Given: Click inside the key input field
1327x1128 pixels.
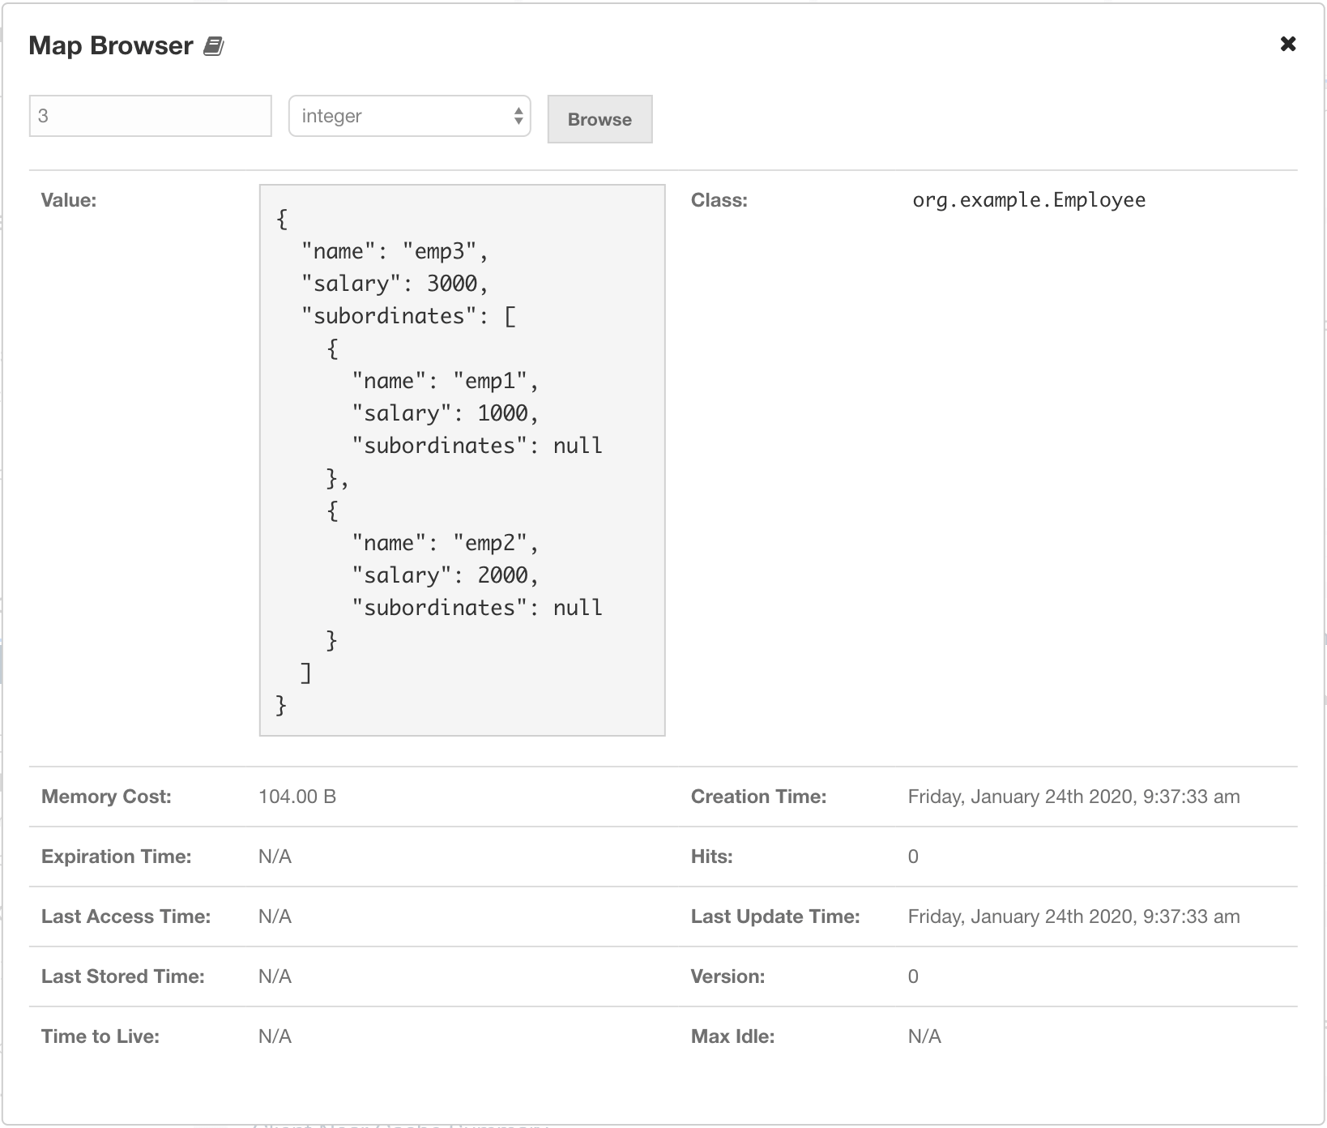Looking at the screenshot, I should coord(150,116).
